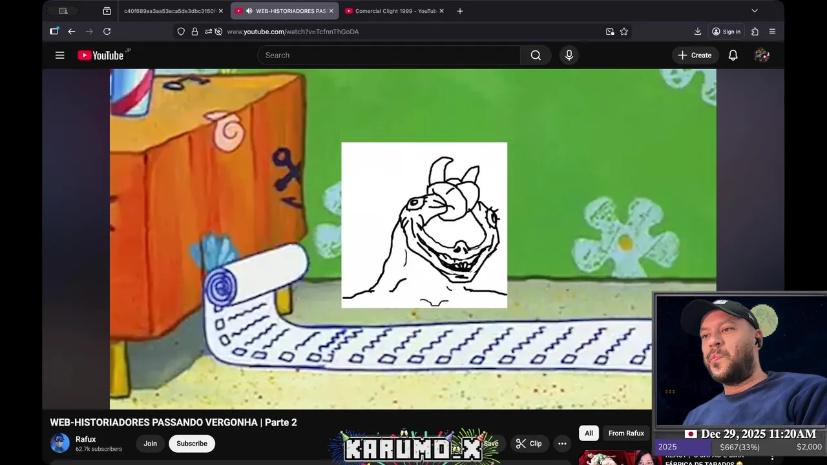Open the container tab icon beside tabs

click(107, 11)
